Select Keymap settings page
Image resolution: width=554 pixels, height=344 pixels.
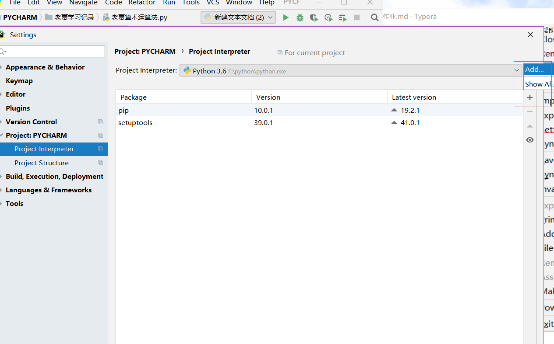coord(19,80)
